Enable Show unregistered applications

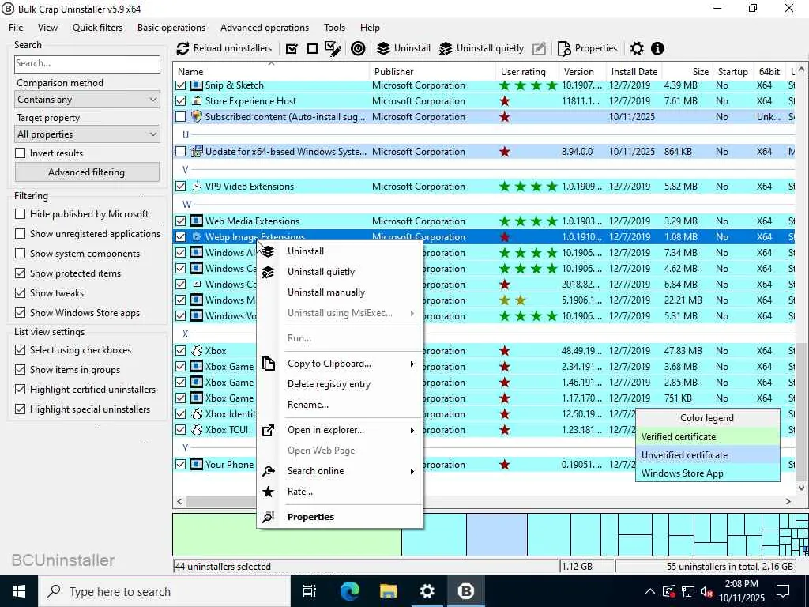[20, 234]
